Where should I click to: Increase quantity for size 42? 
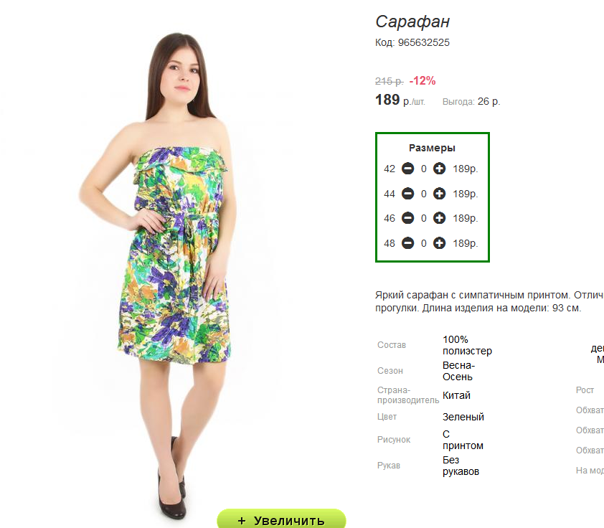tap(439, 169)
